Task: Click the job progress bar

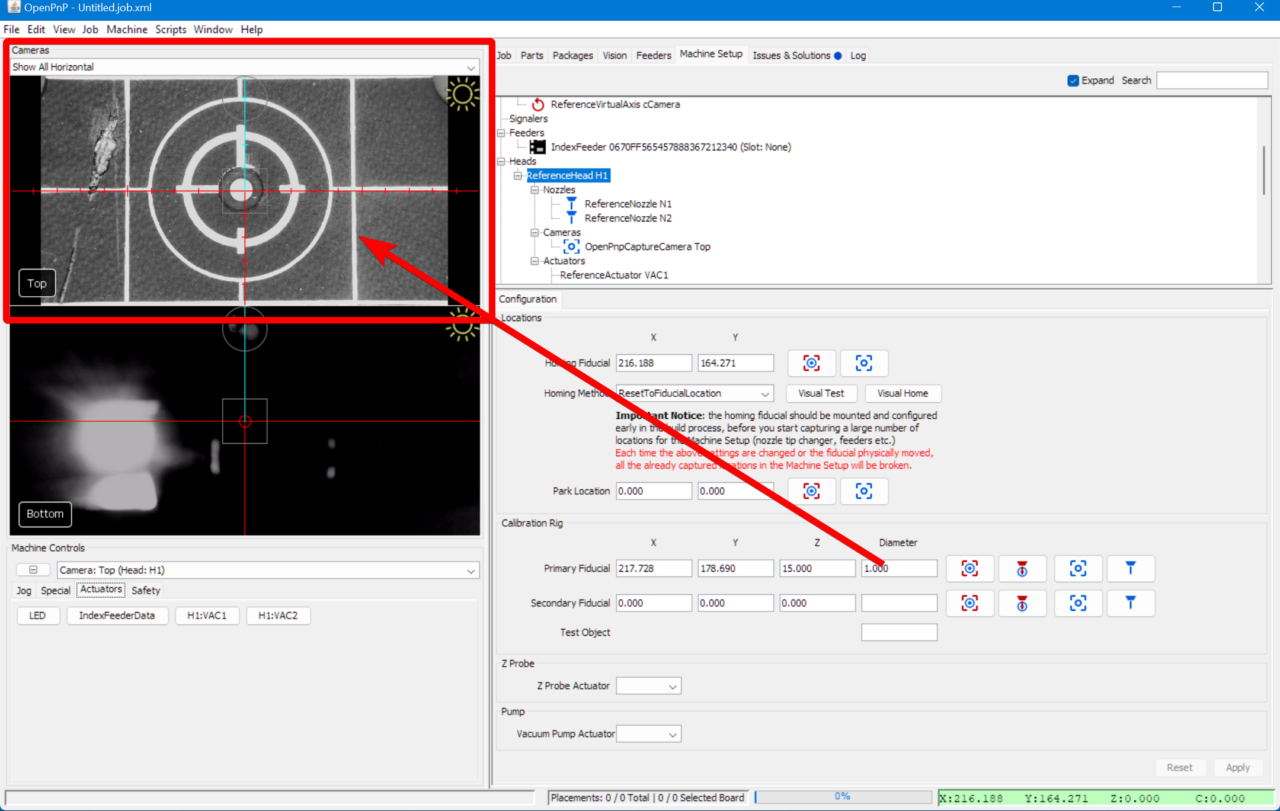Action: (842, 797)
